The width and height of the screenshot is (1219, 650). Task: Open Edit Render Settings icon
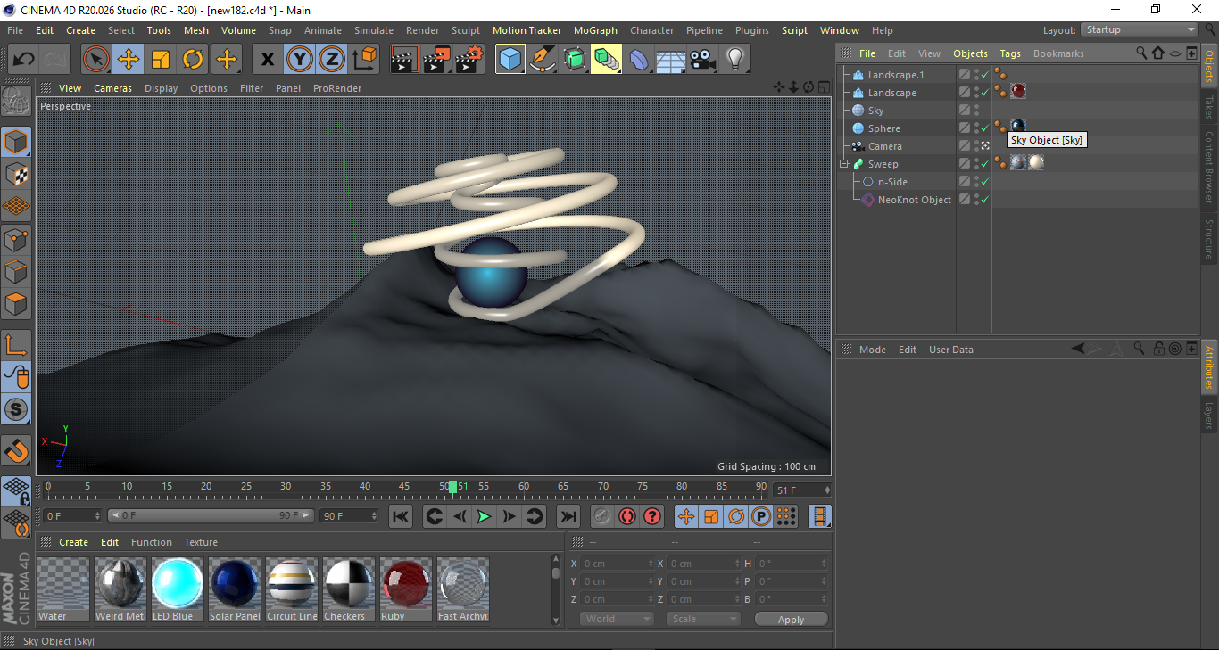pos(469,60)
